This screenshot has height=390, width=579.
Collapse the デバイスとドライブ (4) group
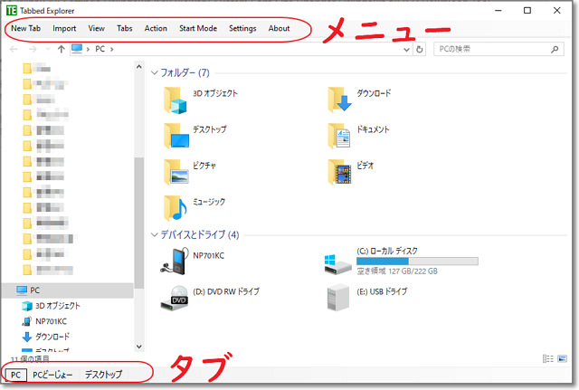[156, 235]
